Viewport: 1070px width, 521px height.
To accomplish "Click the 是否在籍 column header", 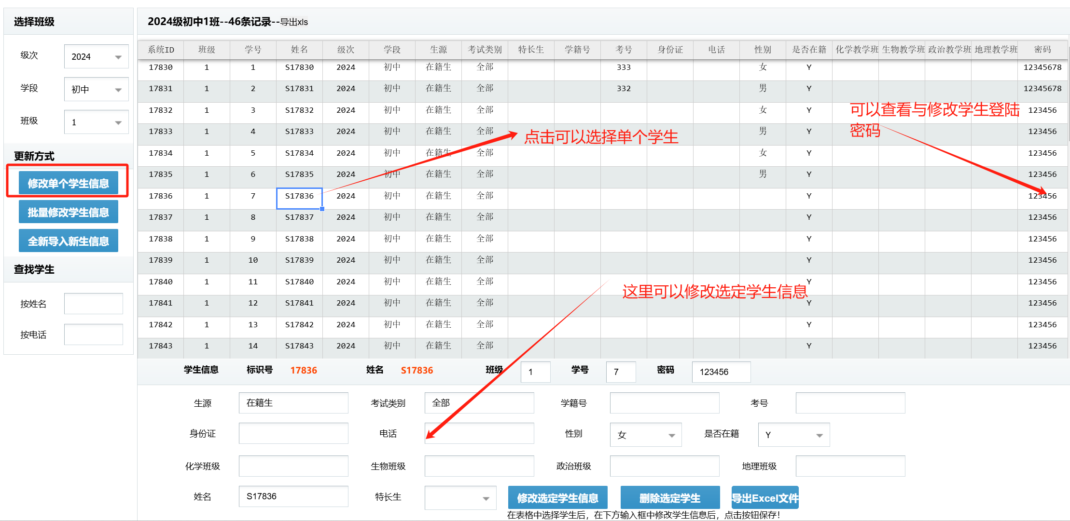I will 809,50.
